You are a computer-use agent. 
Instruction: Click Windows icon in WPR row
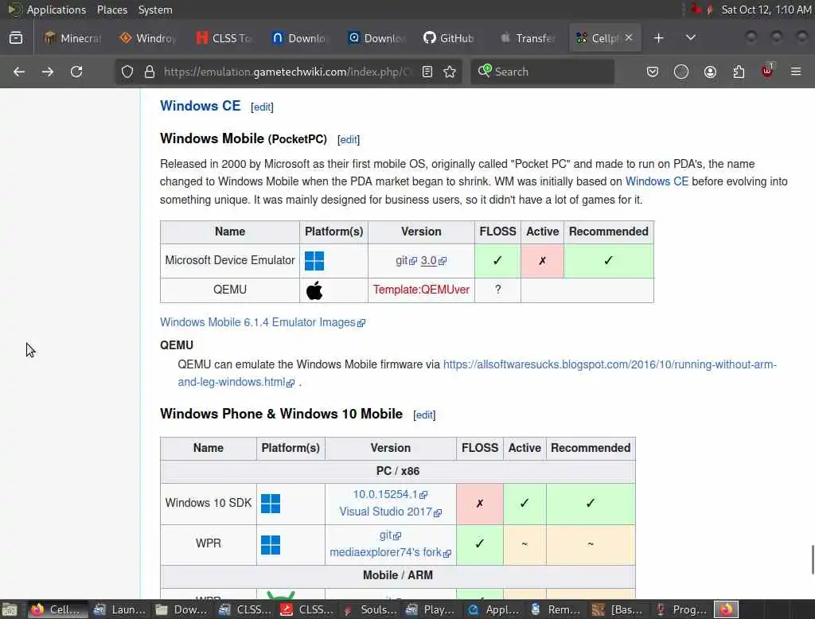(271, 545)
